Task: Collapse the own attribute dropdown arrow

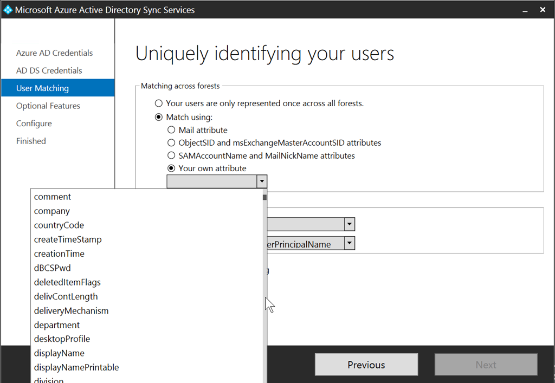Action: (262, 181)
